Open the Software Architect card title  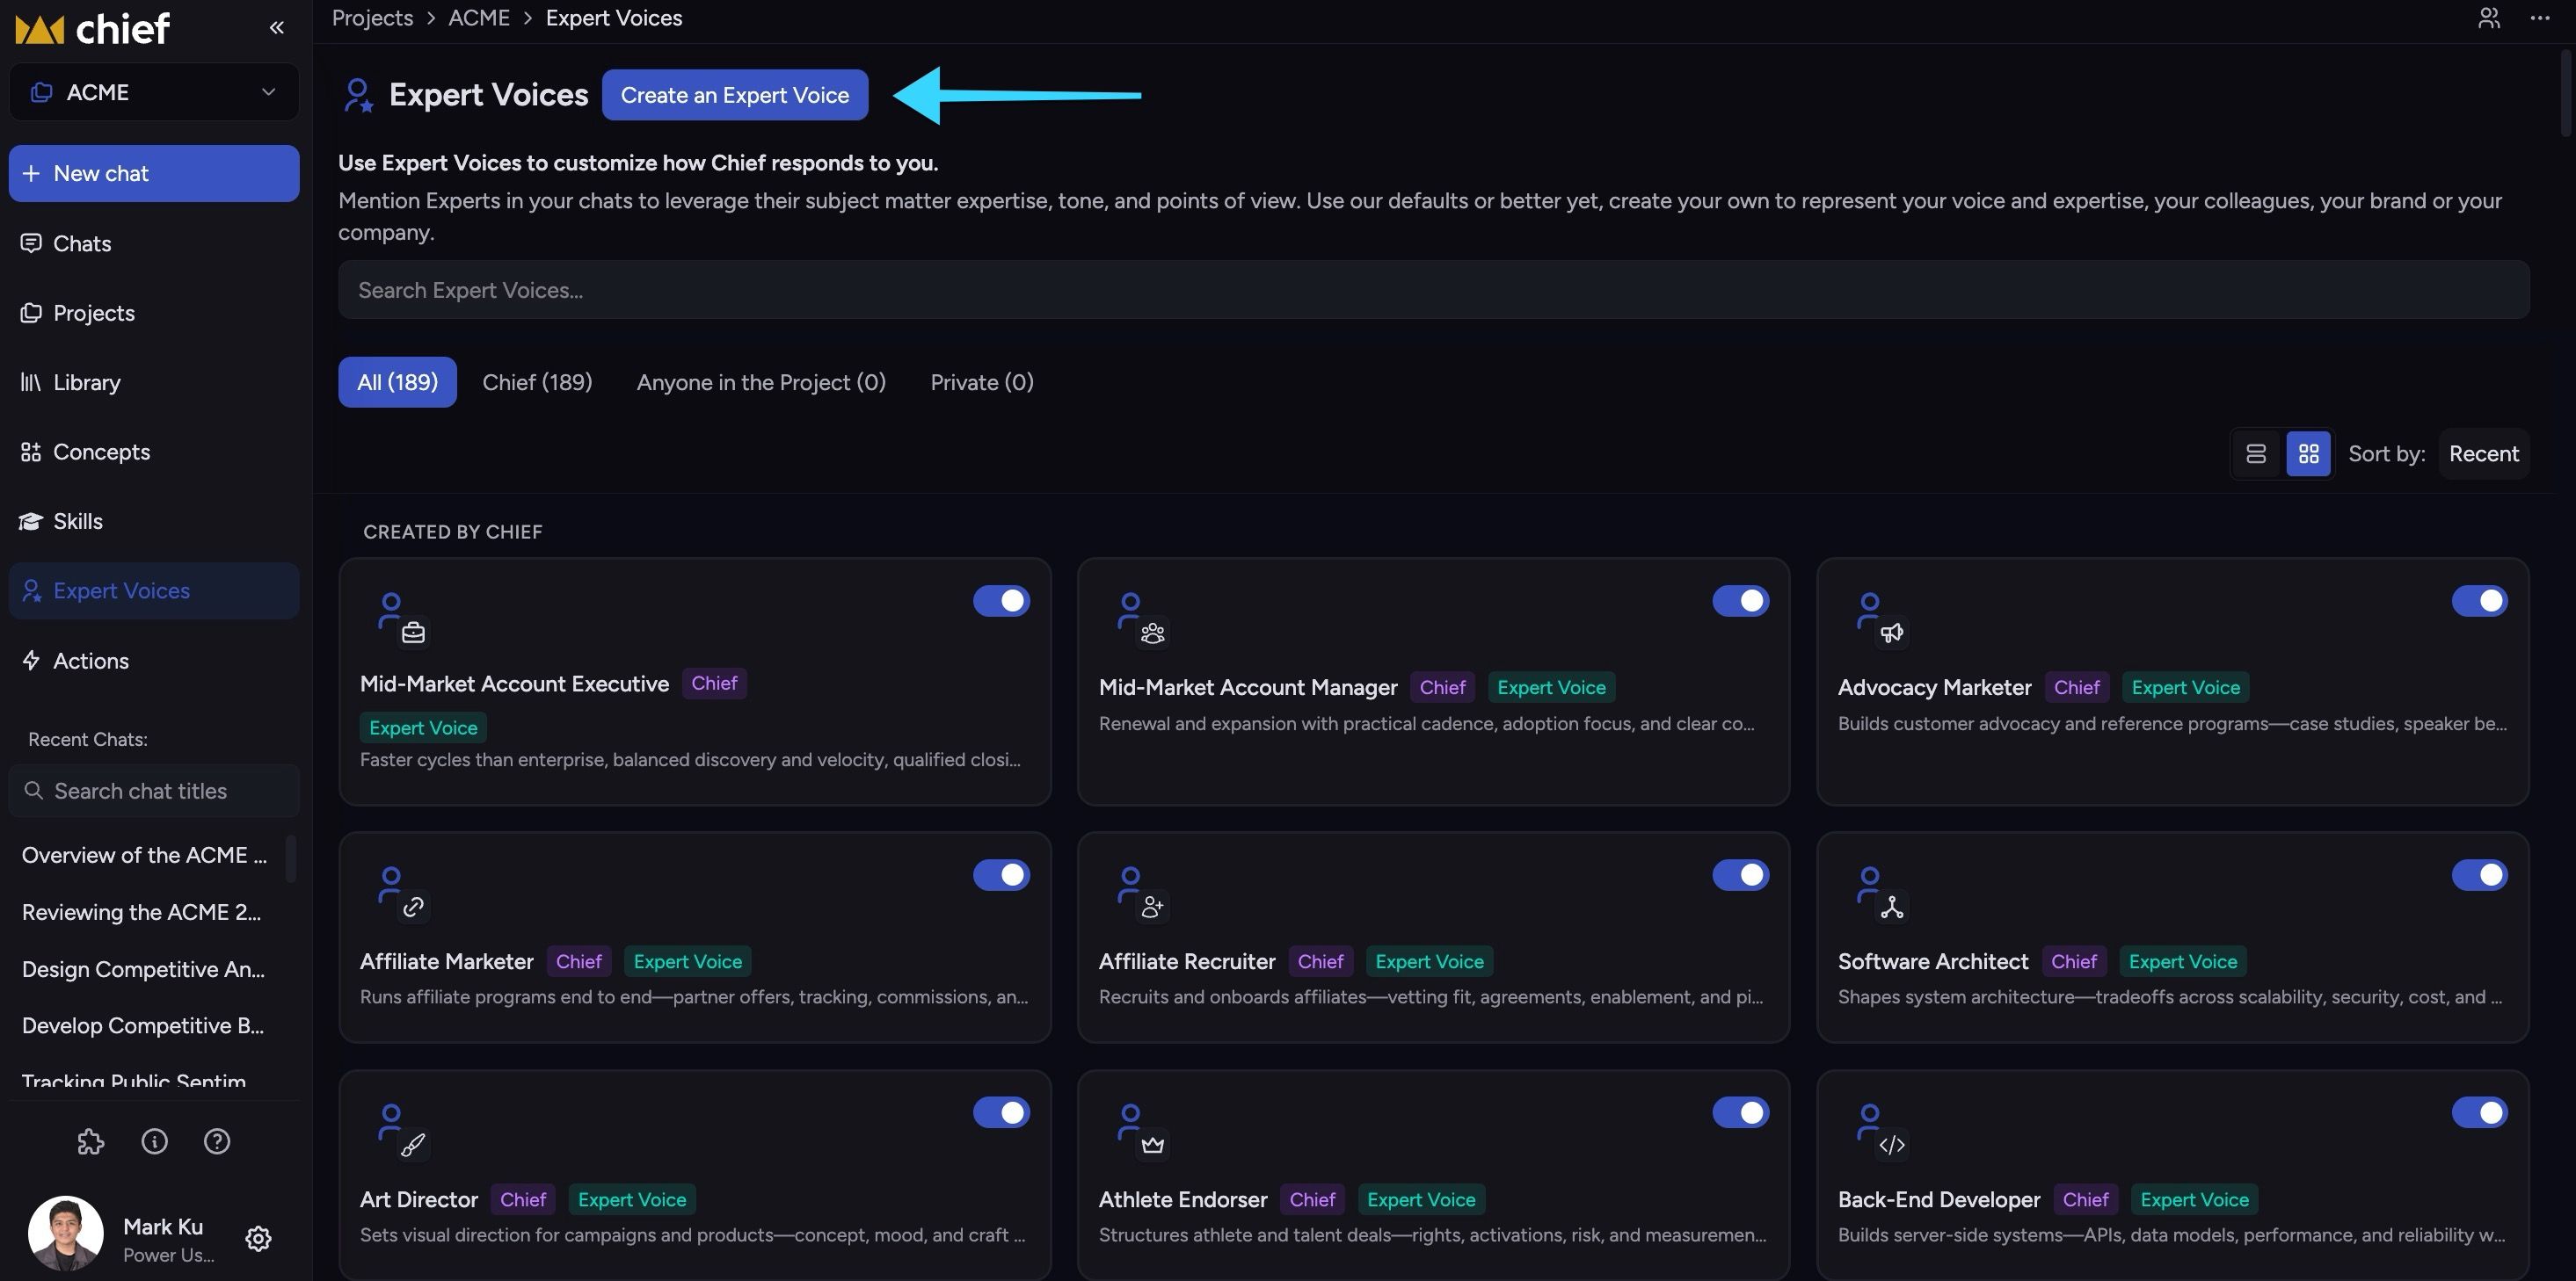pos(1932,961)
